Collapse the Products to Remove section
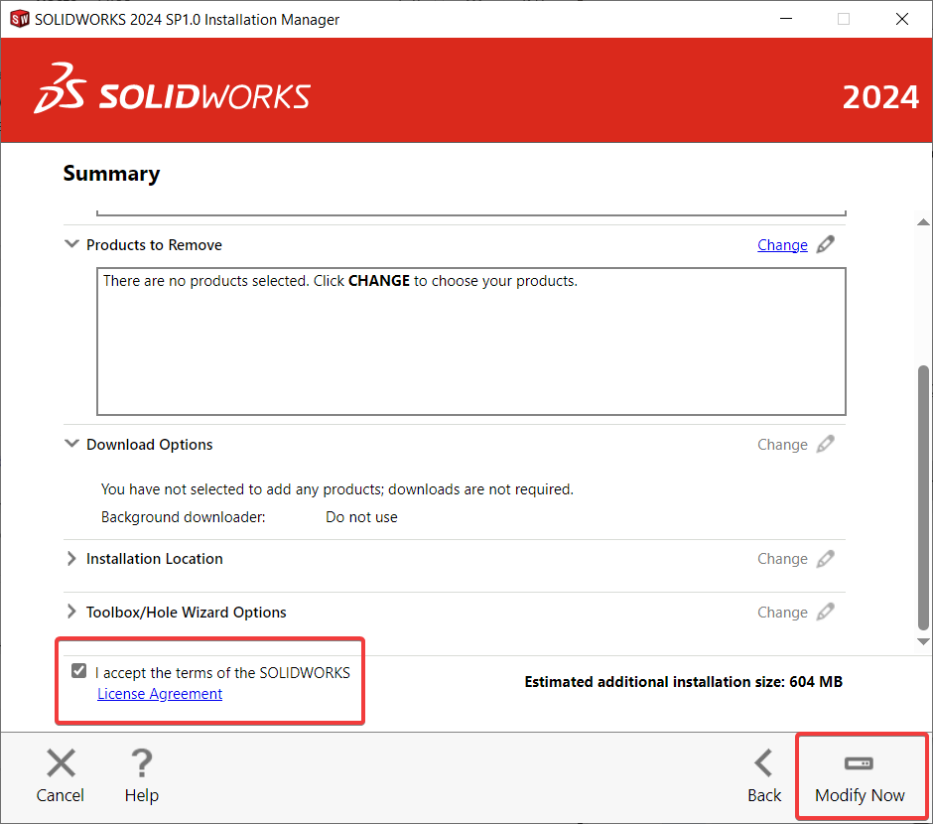933x824 pixels. (72, 244)
